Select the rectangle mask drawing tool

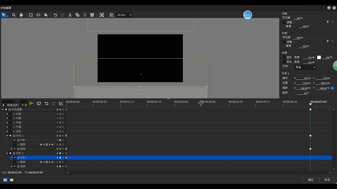pyautogui.click(x=31, y=15)
